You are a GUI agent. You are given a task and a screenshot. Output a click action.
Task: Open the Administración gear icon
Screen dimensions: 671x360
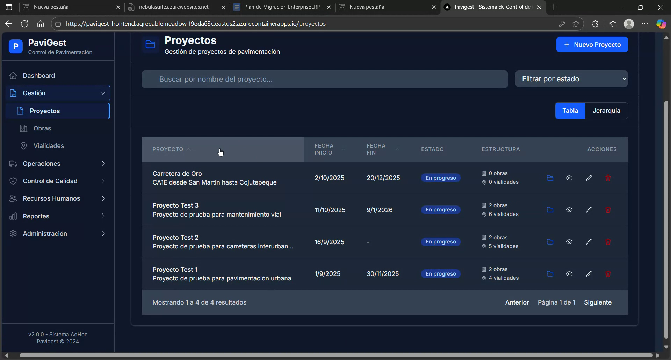tap(13, 233)
